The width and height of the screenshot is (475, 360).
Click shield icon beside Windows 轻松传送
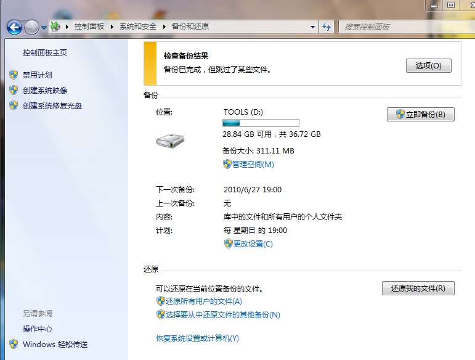click(x=14, y=344)
